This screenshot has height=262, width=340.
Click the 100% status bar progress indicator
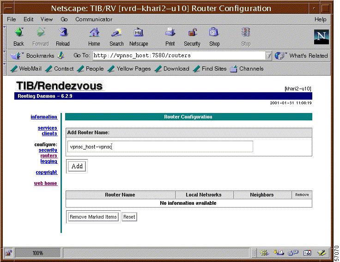(38, 253)
